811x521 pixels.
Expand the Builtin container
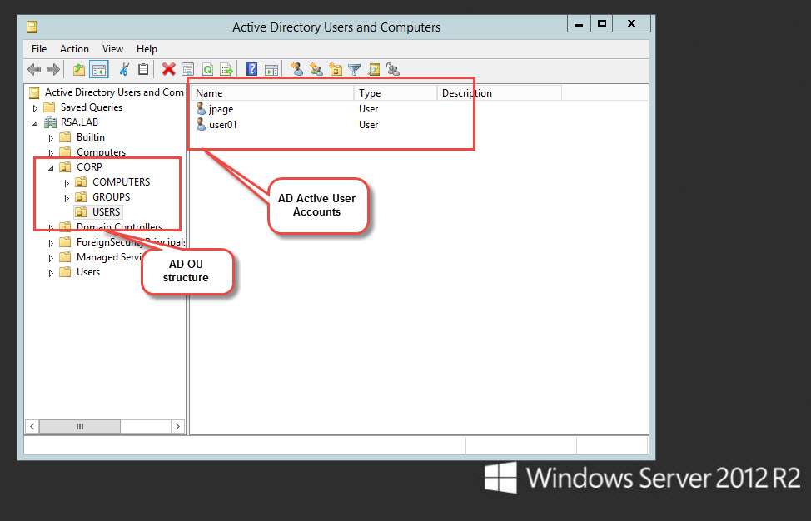pos(52,138)
